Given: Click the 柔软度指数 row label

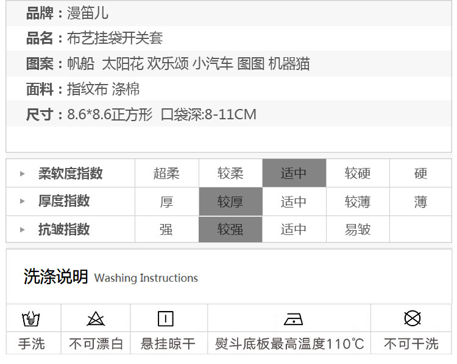Looking at the screenshot, I should (71, 173).
